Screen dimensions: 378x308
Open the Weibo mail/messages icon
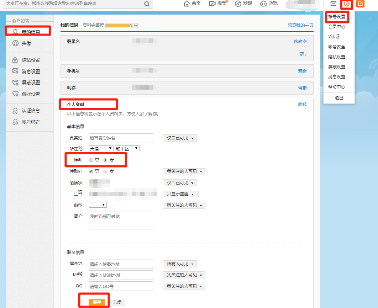(x=333, y=4)
